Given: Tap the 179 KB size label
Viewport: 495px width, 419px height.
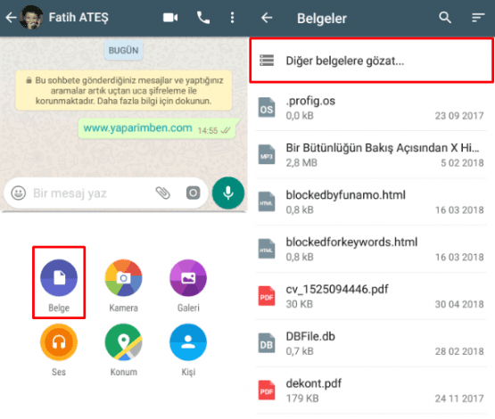Looking at the screenshot, I should click(x=302, y=398).
